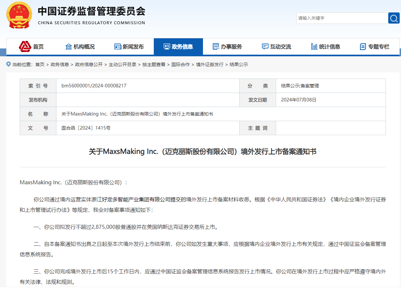Click the 索引号 table label
The width and height of the screenshot is (401, 288).
(x=38, y=86)
